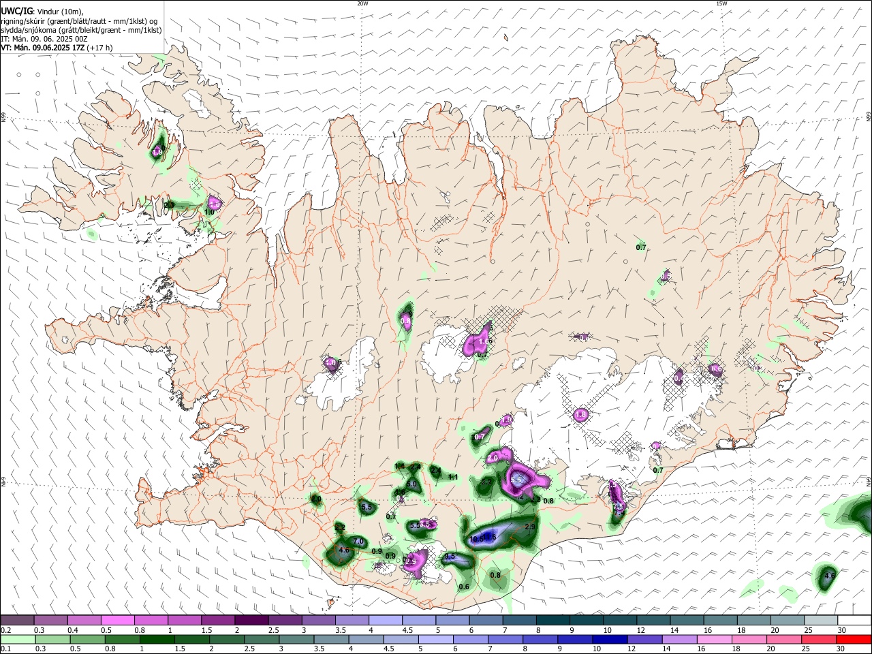Click the white swatch ending the snow legend
Viewport: 872px width, 654px height.
pos(854,621)
